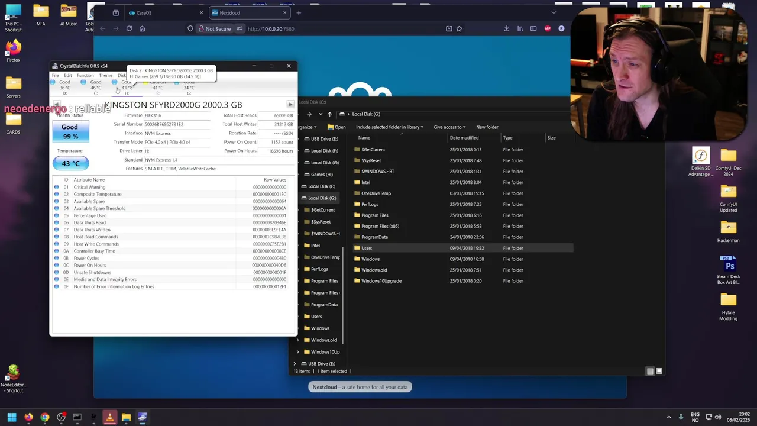Click the Unsafe Shutdowns attribute row
This screenshot has height=426, width=757.
(170, 272)
